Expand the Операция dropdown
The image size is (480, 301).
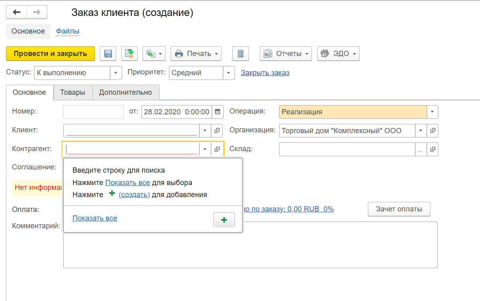coord(432,112)
